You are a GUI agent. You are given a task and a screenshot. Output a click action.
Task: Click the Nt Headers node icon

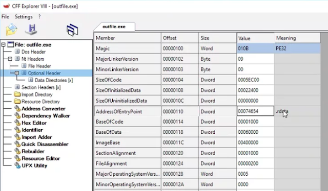click(17, 59)
